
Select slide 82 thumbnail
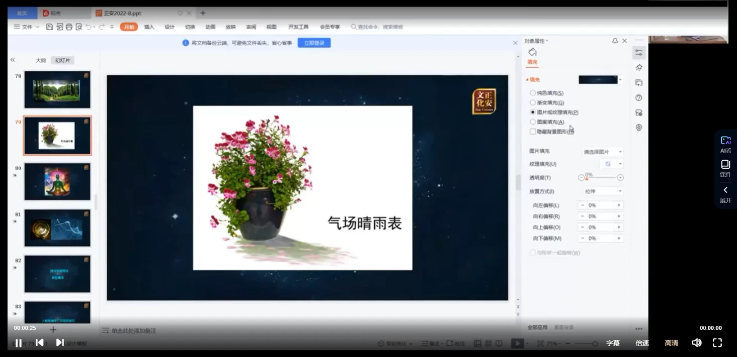(x=57, y=274)
